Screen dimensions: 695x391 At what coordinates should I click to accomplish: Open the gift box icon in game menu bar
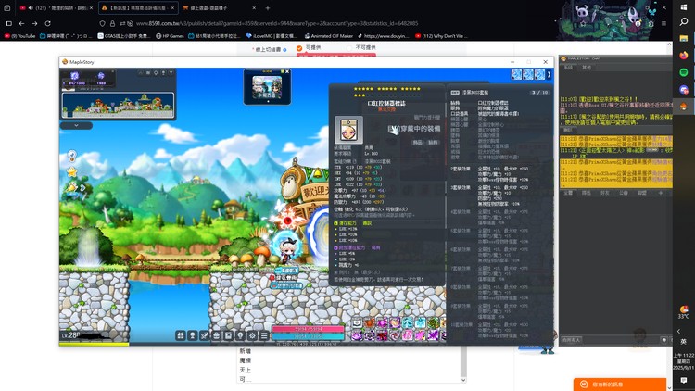click(180, 335)
